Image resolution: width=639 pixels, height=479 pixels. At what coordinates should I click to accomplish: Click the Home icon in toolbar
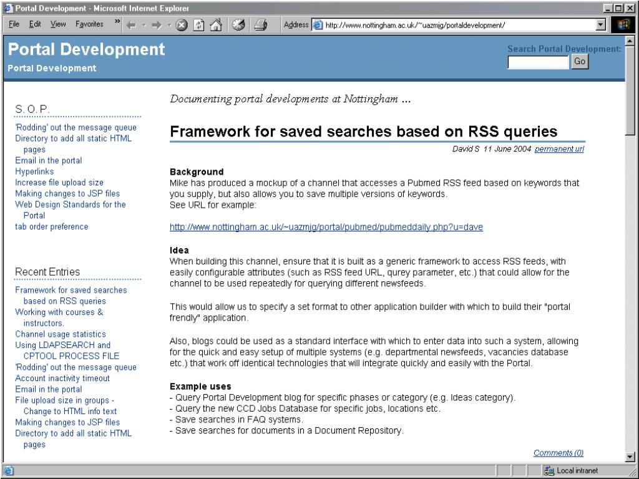coord(215,25)
